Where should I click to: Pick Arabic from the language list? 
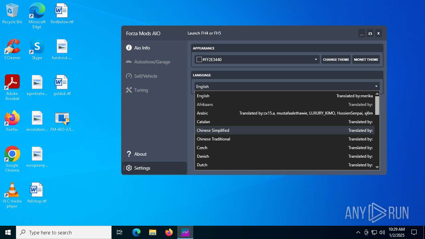pos(285,113)
